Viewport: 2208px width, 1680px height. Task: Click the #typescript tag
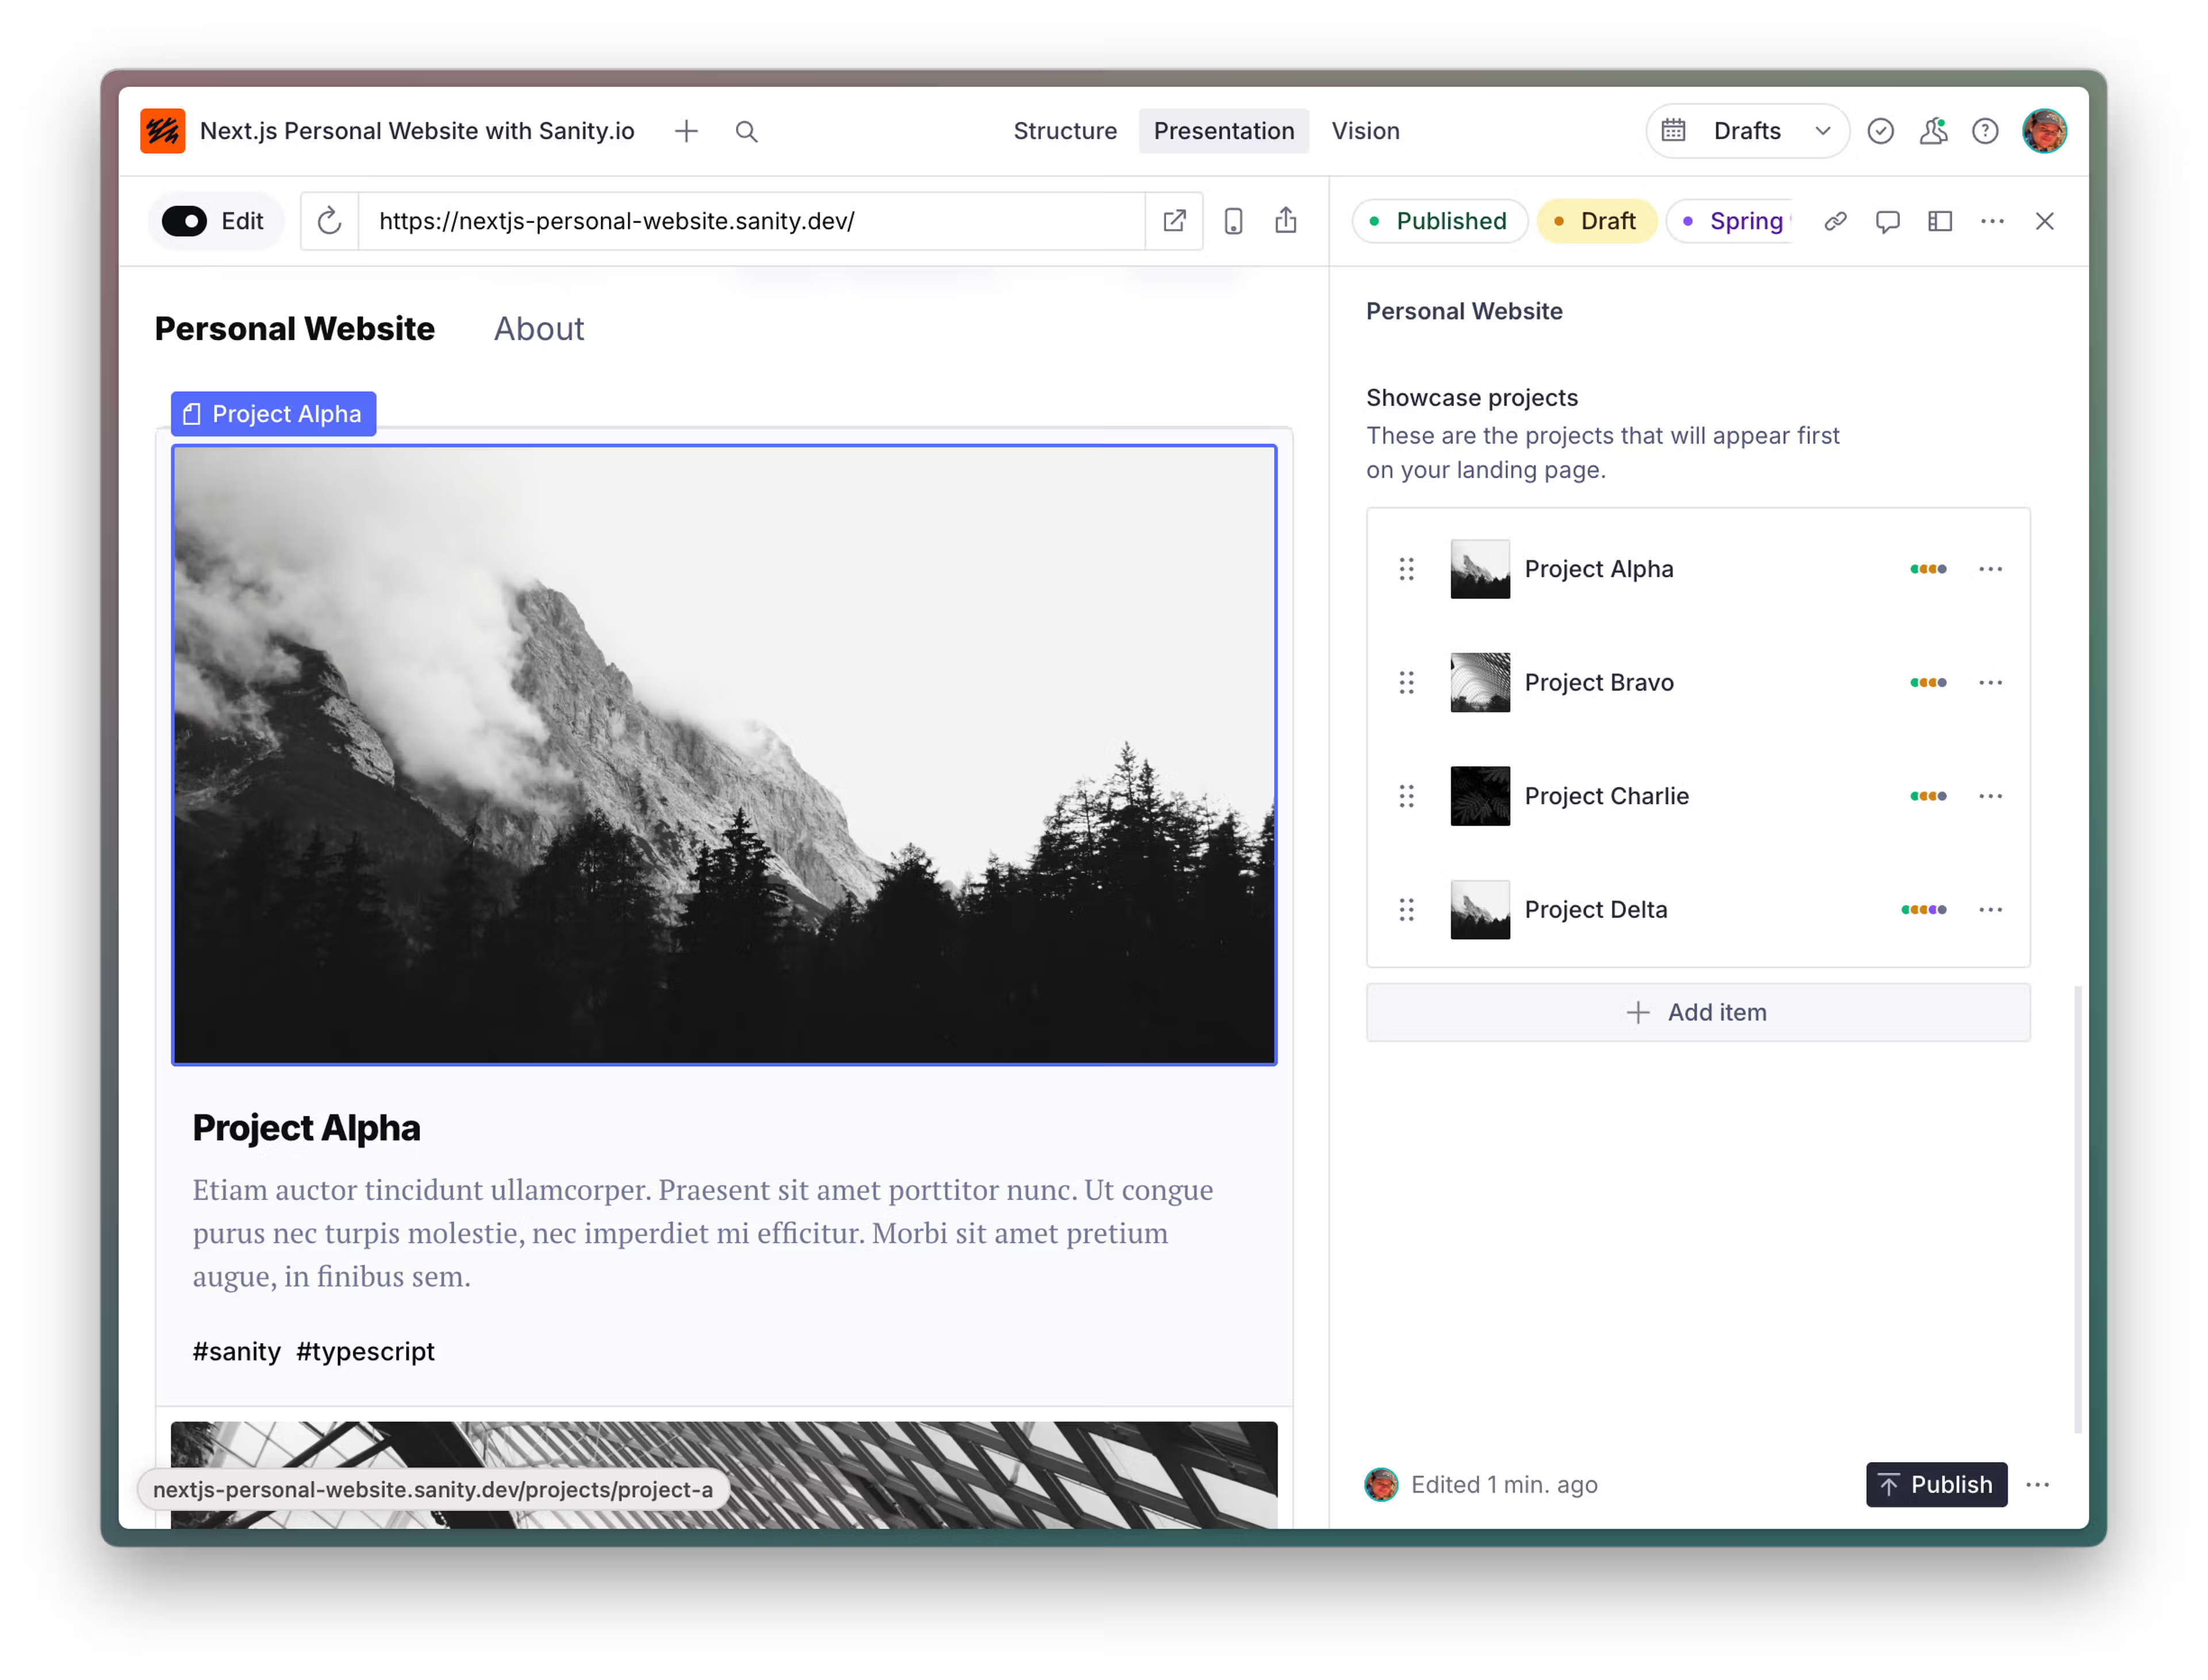[365, 1351]
